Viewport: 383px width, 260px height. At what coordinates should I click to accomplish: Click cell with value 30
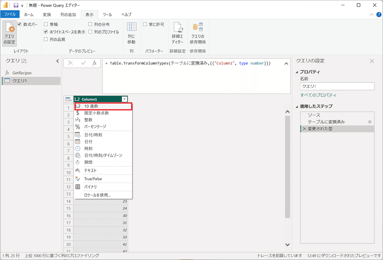pyautogui.click(x=101, y=216)
